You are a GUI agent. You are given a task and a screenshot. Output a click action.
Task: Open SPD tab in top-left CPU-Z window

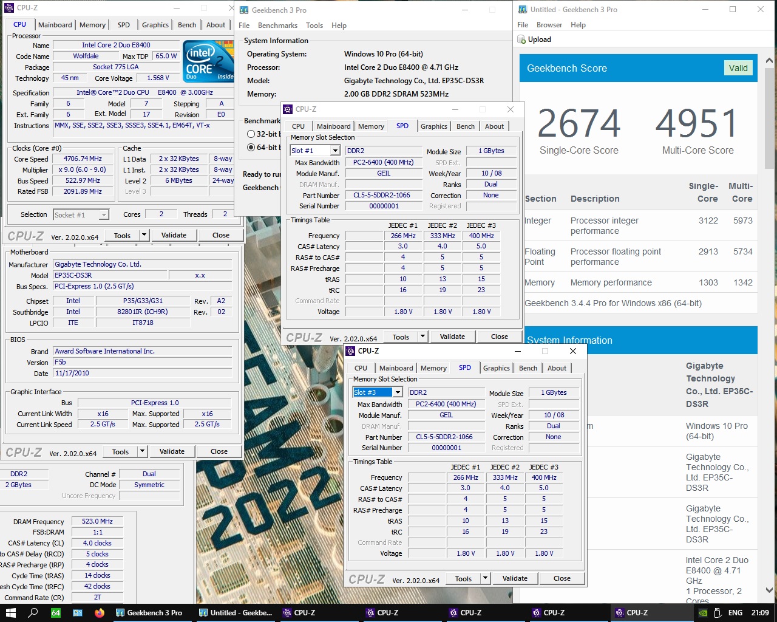coord(124,25)
